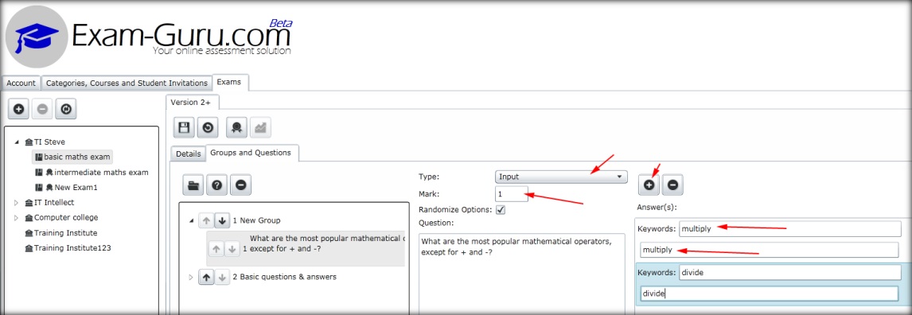The width and height of the screenshot is (912, 315).
Task: Open the question Type dropdown
Action: [x=561, y=177]
